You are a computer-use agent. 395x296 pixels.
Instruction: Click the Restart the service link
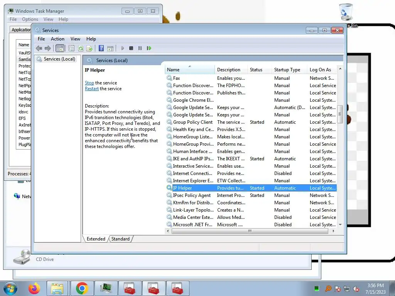(x=92, y=89)
